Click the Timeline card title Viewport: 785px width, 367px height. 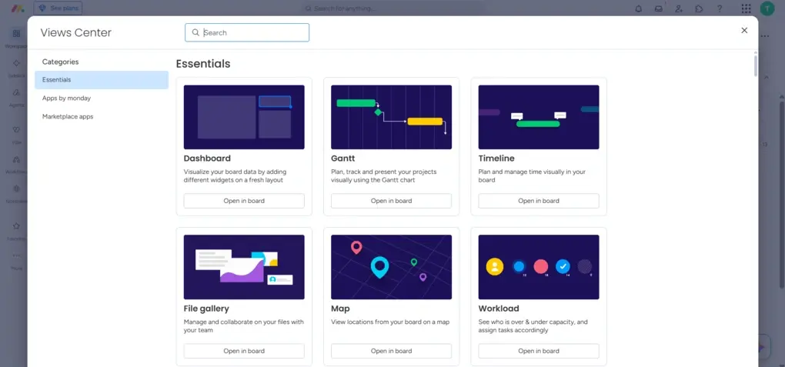(x=496, y=158)
